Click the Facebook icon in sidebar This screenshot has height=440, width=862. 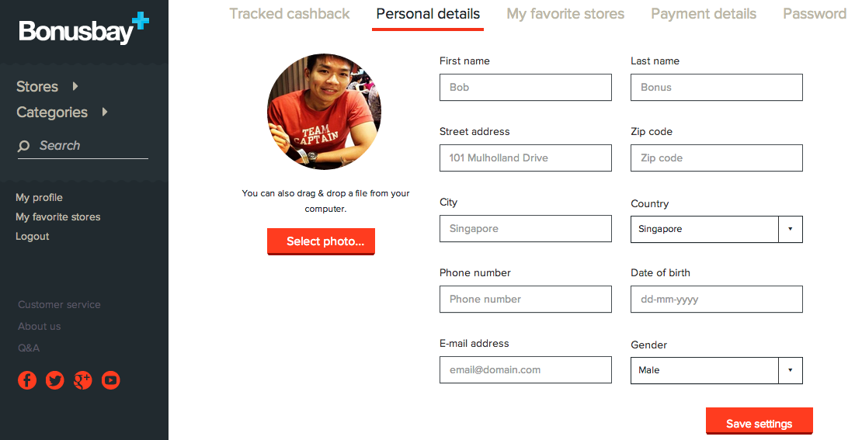(27, 380)
